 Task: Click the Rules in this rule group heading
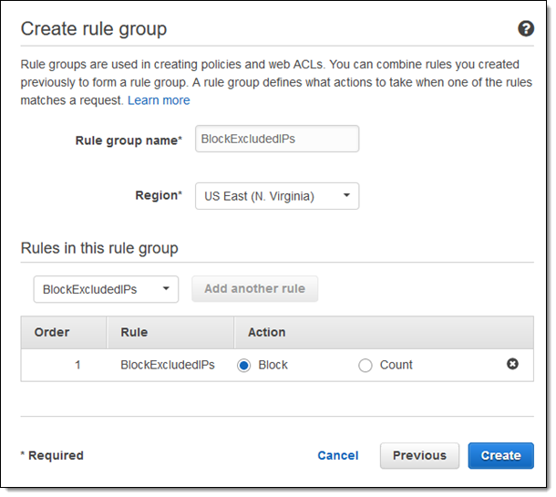[99, 248]
